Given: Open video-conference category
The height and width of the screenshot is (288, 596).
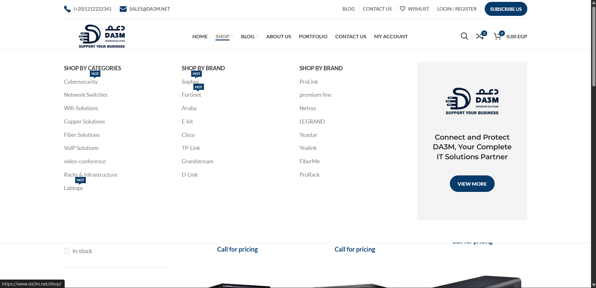Looking at the screenshot, I should click(x=85, y=161).
